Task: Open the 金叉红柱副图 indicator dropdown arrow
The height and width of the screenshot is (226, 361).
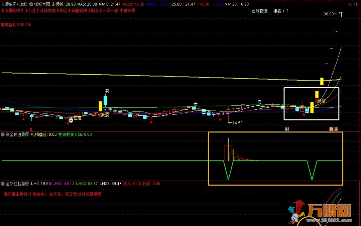Action: coord(3,184)
